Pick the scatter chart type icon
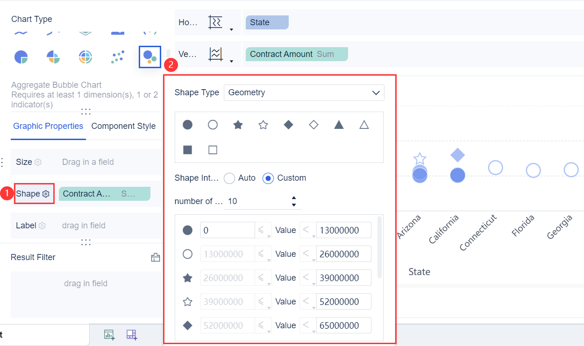The width and height of the screenshot is (584, 346). (118, 57)
